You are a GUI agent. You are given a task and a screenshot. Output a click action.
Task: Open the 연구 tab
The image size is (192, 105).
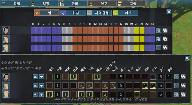click(102, 4)
